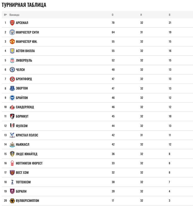Click the Liverpool crest icon
This screenshot has width=193, height=206.
pyautogui.click(x=12, y=60)
